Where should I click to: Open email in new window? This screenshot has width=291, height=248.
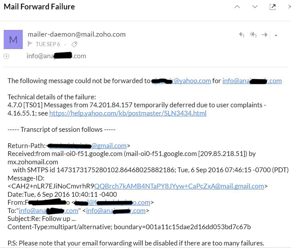(272, 7)
